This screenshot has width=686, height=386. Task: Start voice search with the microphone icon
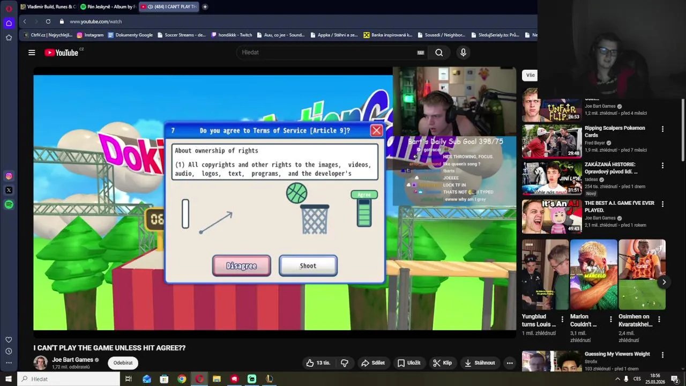pyautogui.click(x=464, y=53)
